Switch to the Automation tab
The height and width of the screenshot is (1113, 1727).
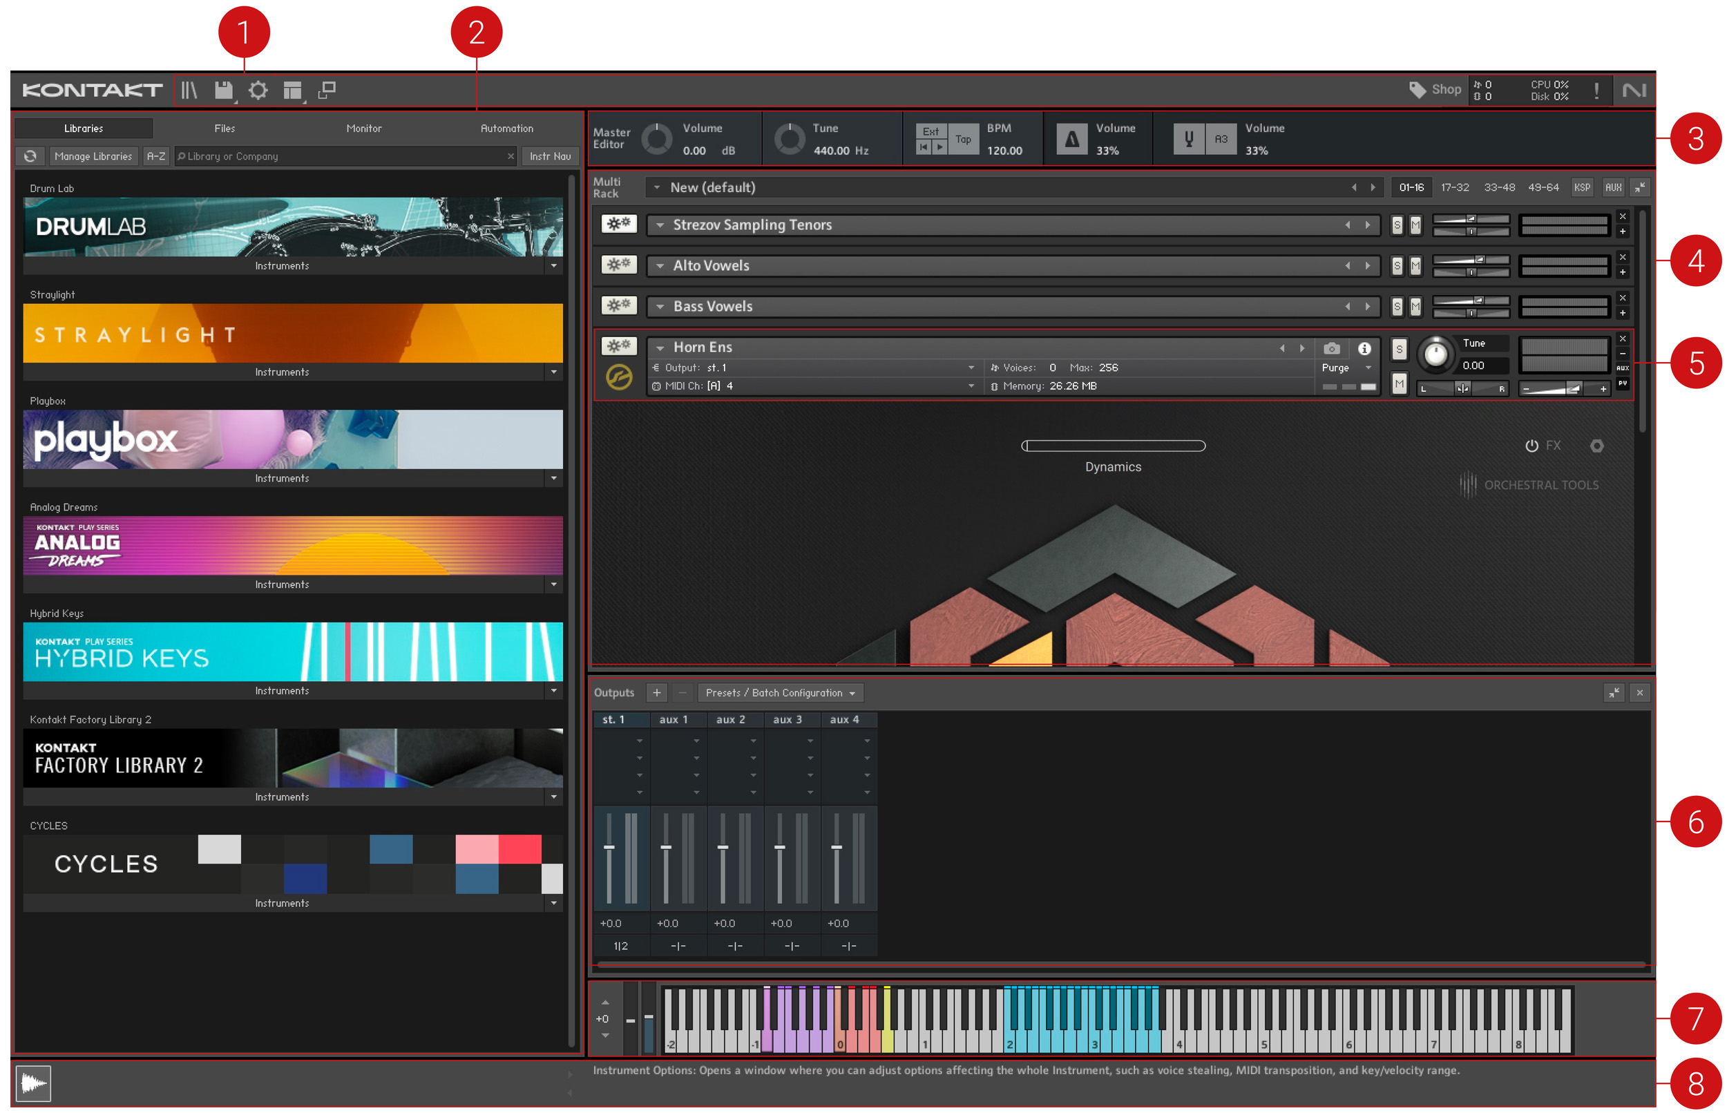[x=506, y=129]
